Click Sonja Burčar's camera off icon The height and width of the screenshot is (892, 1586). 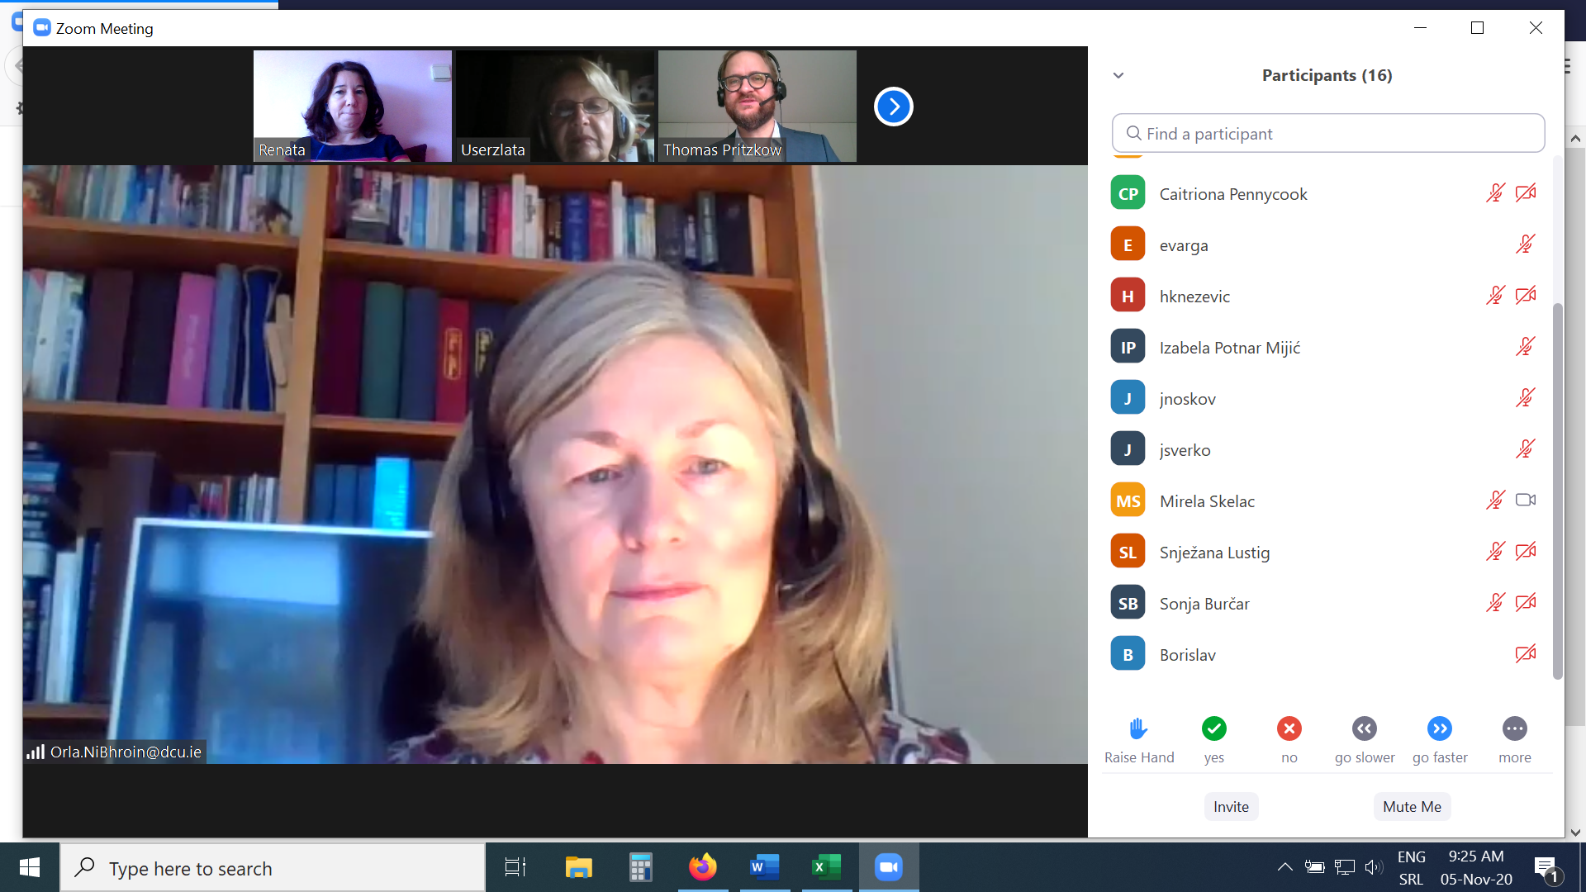(1526, 603)
